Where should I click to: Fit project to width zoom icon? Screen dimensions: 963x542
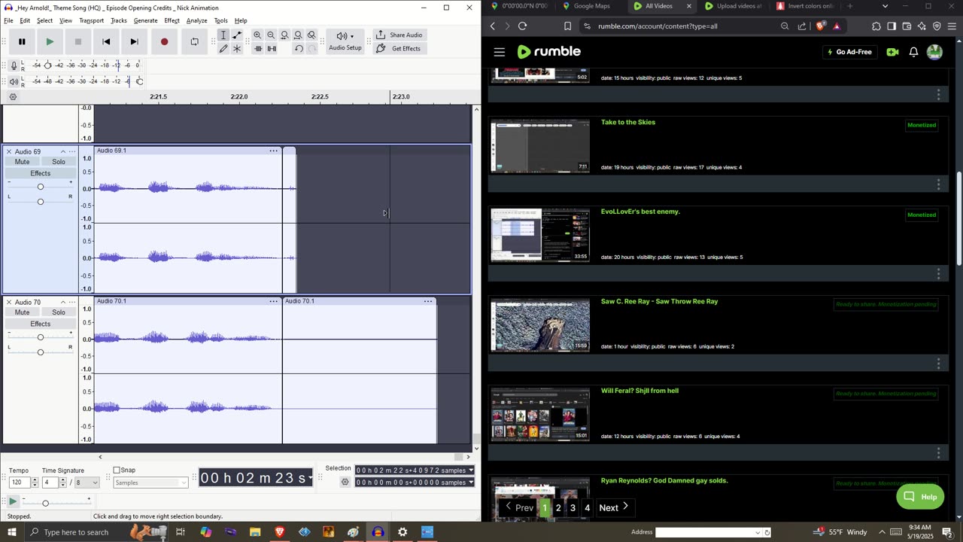tap(298, 35)
